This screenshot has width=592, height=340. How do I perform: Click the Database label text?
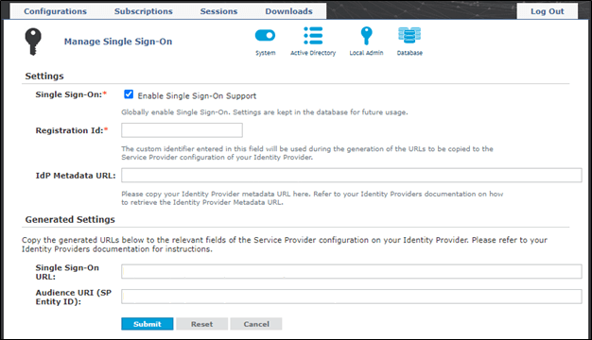pos(409,53)
